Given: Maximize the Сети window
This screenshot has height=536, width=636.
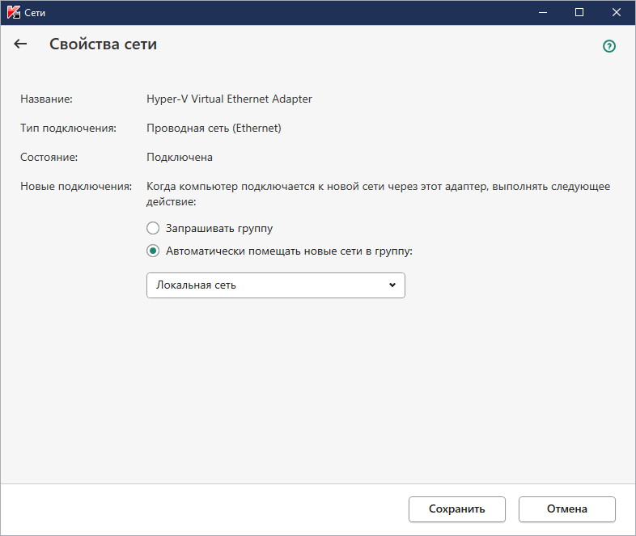Looking at the screenshot, I should coord(579,12).
